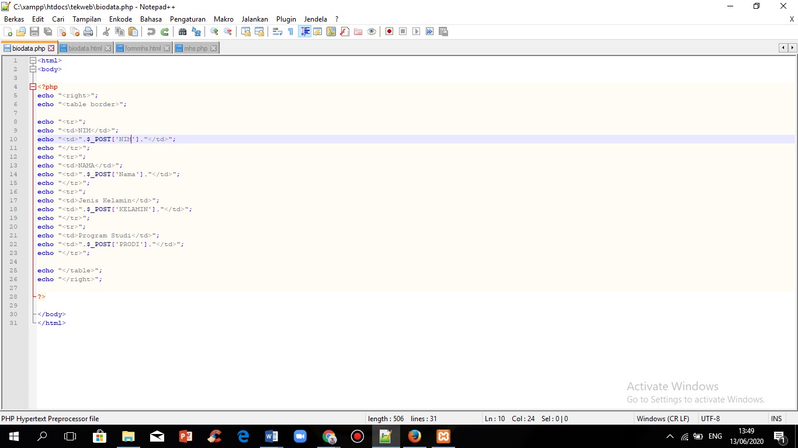Click the Close All toolbar icon

75,32
